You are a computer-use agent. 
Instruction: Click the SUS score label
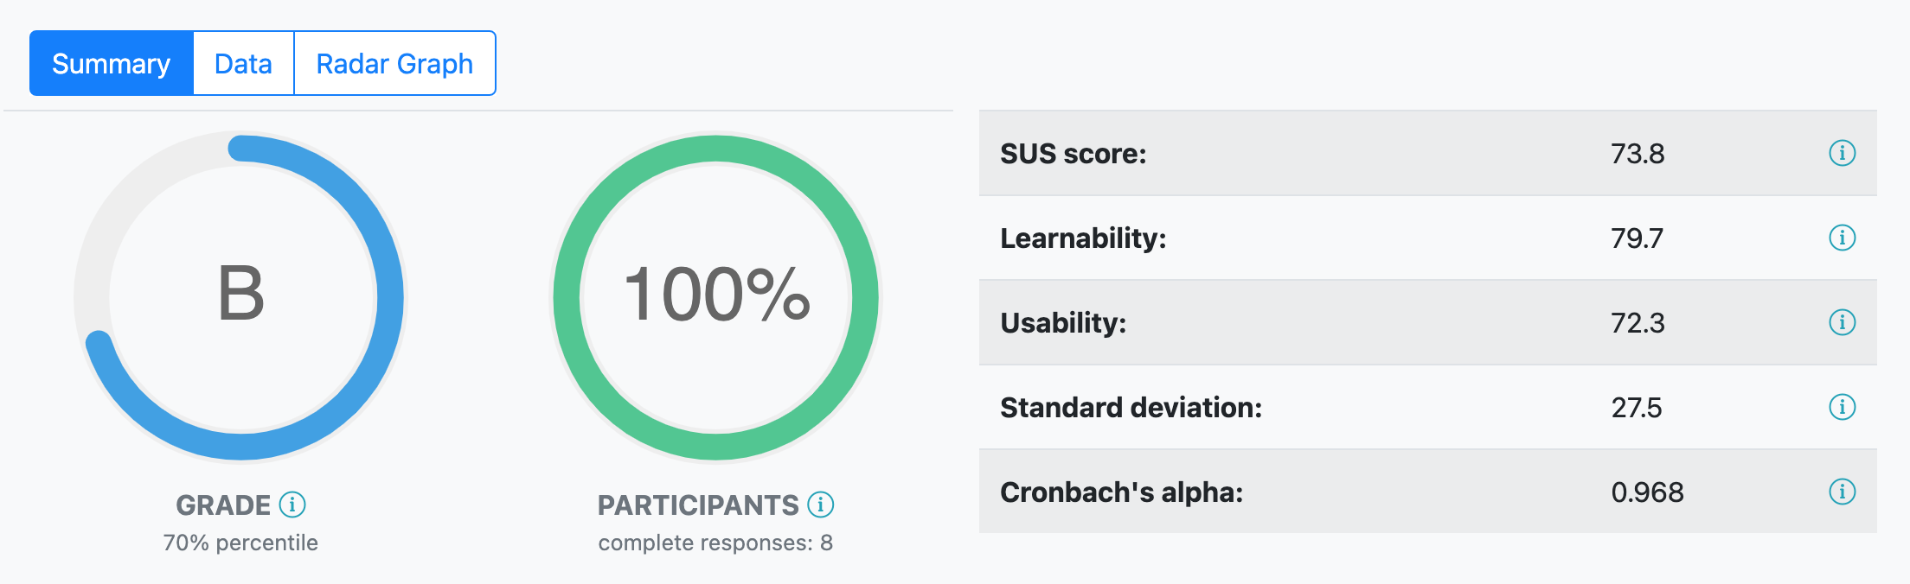click(x=1073, y=154)
